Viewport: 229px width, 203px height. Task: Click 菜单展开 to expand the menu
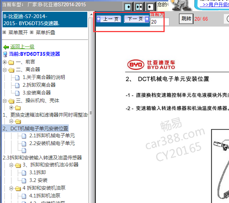[x=18, y=32]
